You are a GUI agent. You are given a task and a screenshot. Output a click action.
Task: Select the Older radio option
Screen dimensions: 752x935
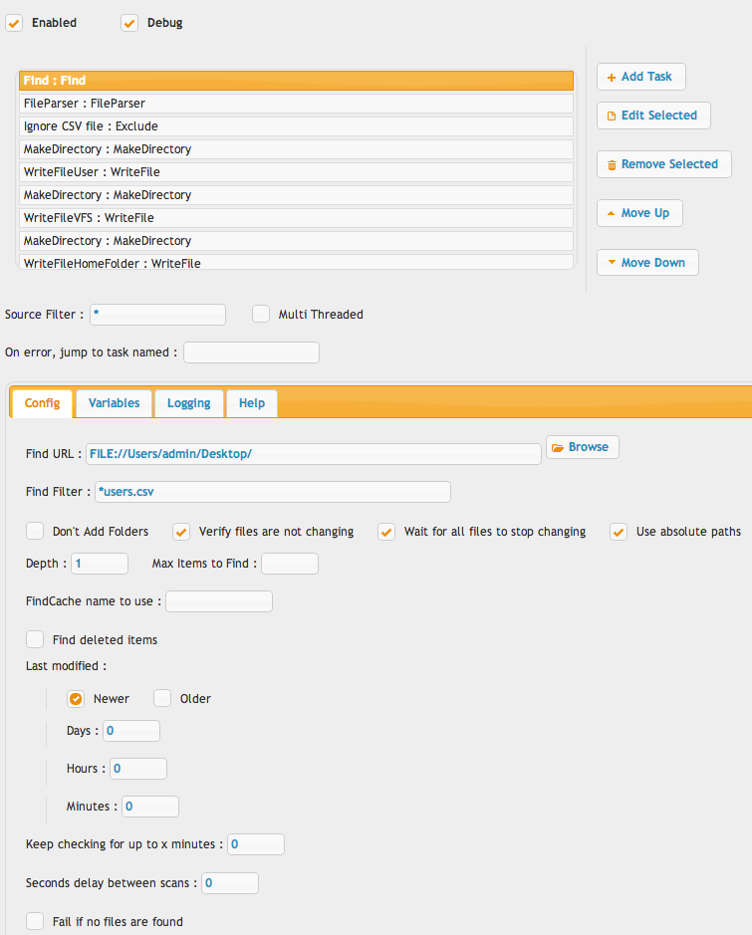click(x=162, y=698)
